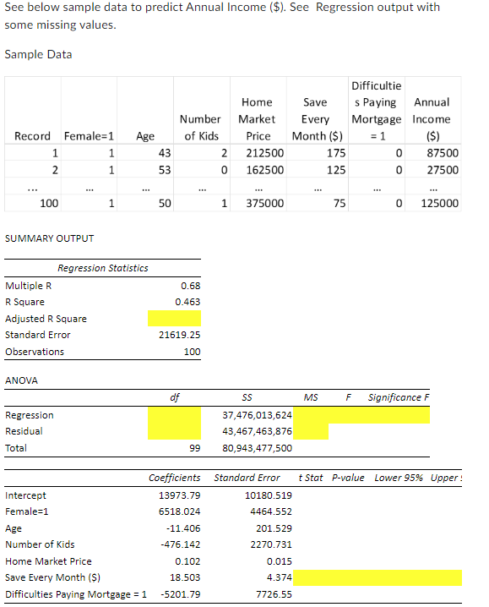Click Annual Income 87500 cell
Screen dimensions: 489x607
[443, 153]
